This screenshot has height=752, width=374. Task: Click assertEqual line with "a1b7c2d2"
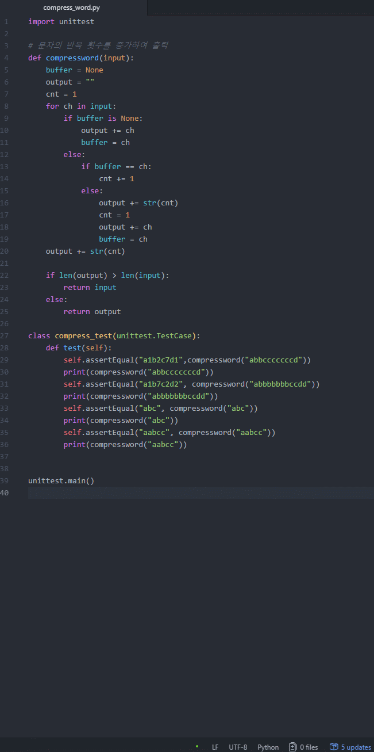point(191,384)
